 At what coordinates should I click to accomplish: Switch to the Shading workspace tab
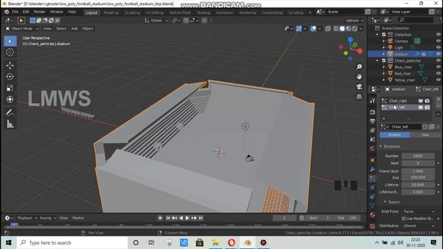pyautogui.click(x=204, y=12)
